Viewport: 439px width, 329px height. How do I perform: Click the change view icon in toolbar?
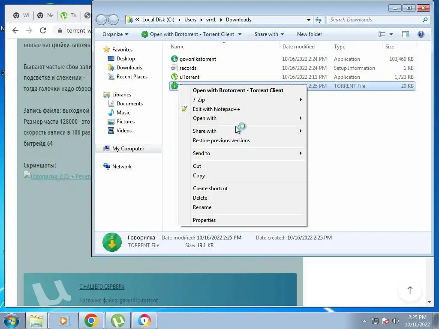pos(382,34)
